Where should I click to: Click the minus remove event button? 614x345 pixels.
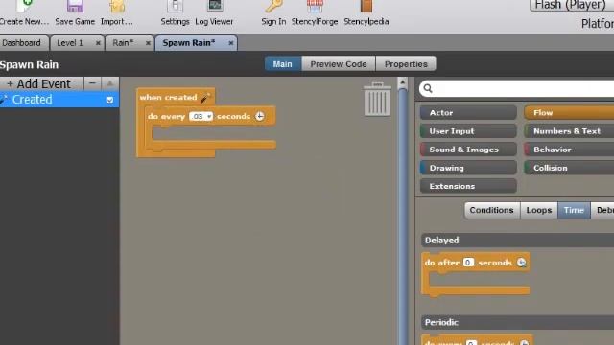click(x=92, y=83)
